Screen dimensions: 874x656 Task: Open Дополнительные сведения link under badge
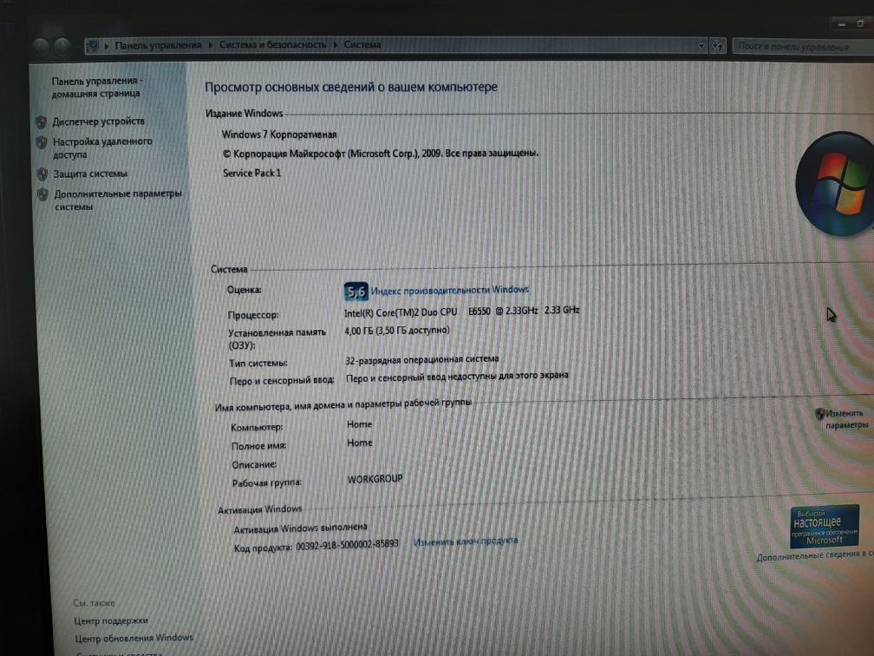click(815, 556)
